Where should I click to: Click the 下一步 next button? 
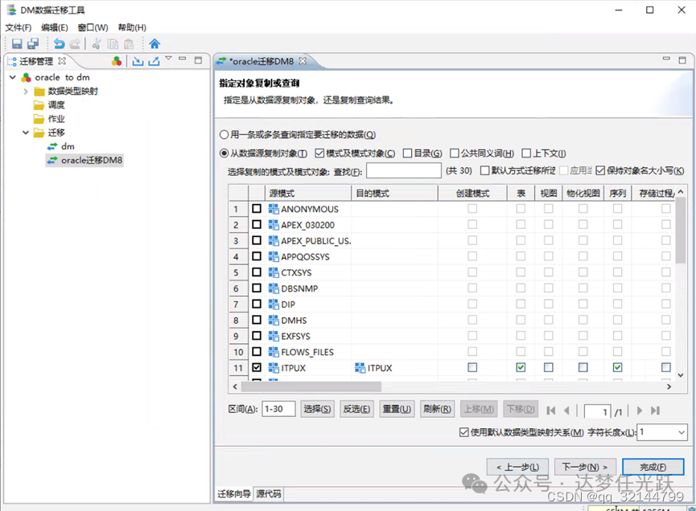[x=585, y=467]
